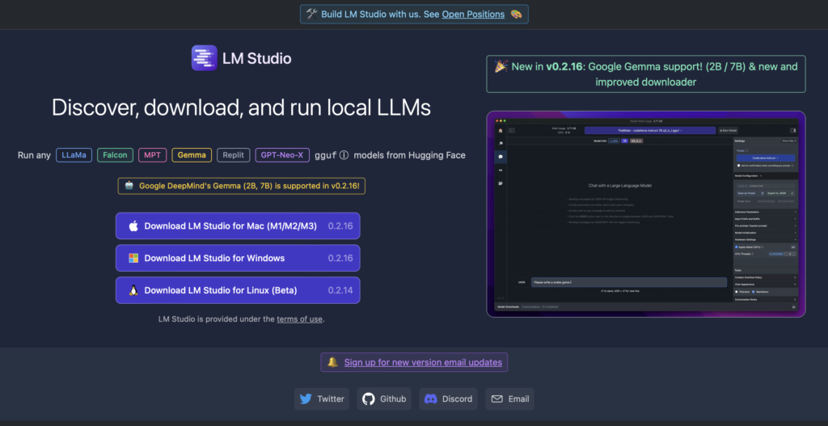
Task: Click Save as Preset in app screenshot
Action: click(751, 193)
